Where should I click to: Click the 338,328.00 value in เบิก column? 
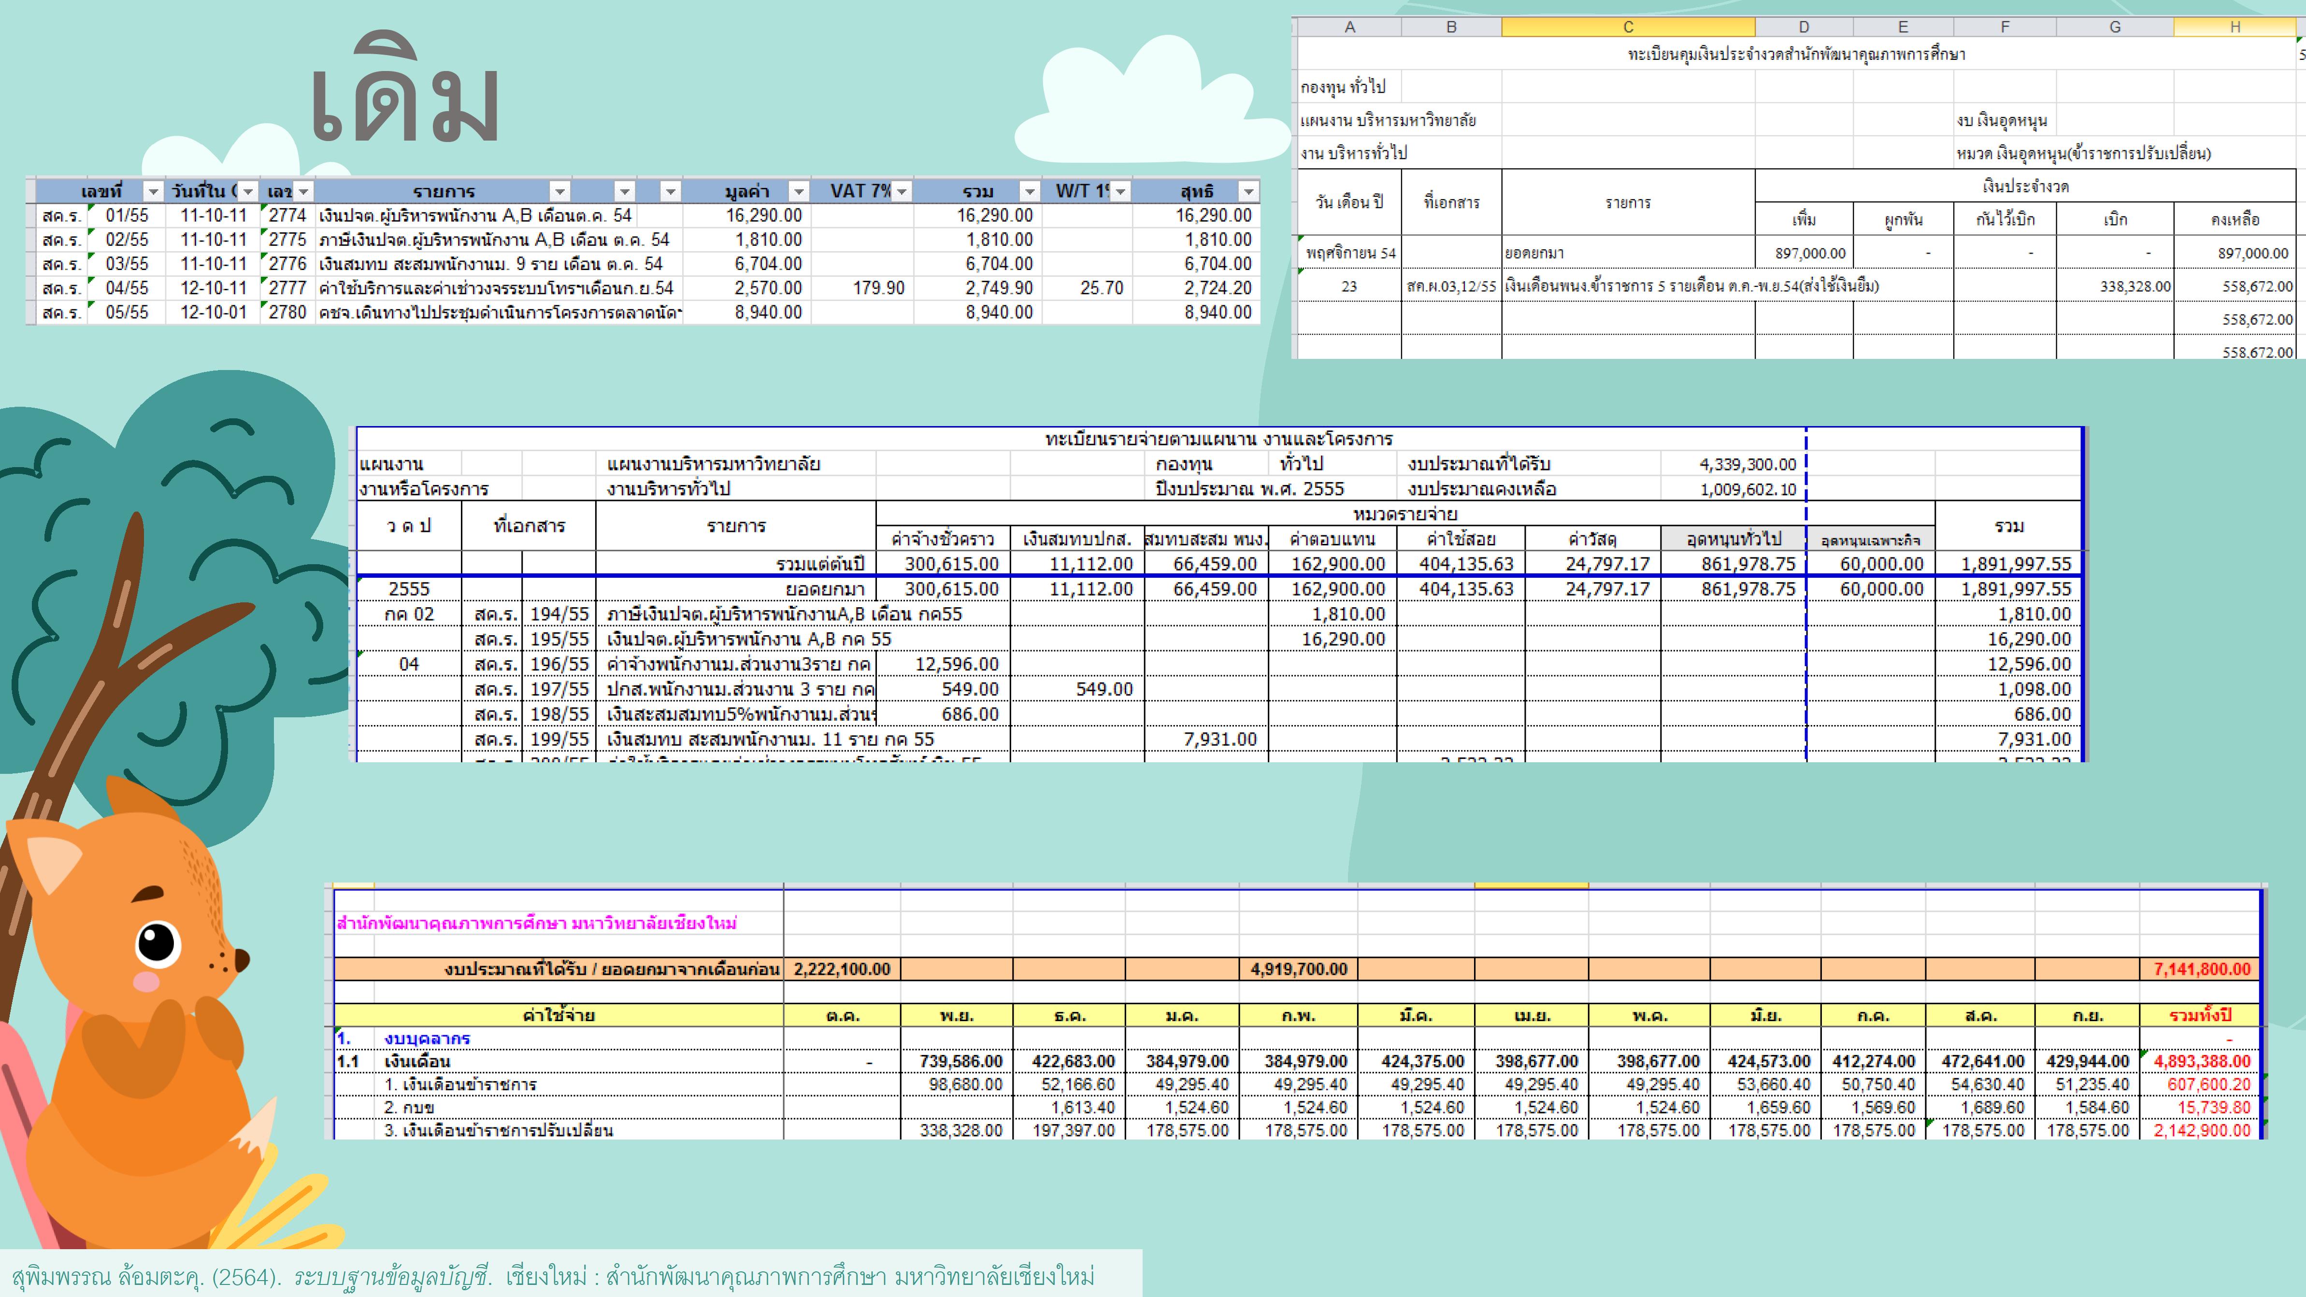click(x=2135, y=286)
